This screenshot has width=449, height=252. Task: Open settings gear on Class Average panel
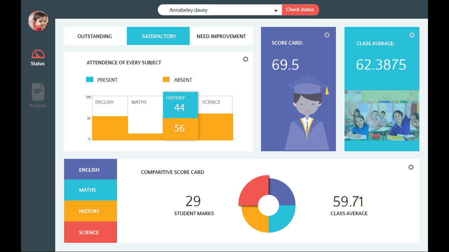[x=412, y=35]
